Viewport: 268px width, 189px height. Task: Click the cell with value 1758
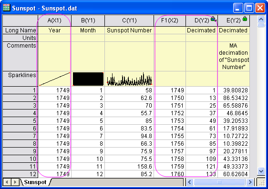170,159
